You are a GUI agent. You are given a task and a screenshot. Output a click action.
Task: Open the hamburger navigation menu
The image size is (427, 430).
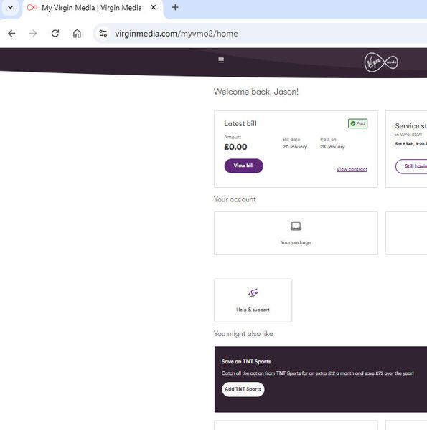click(221, 60)
